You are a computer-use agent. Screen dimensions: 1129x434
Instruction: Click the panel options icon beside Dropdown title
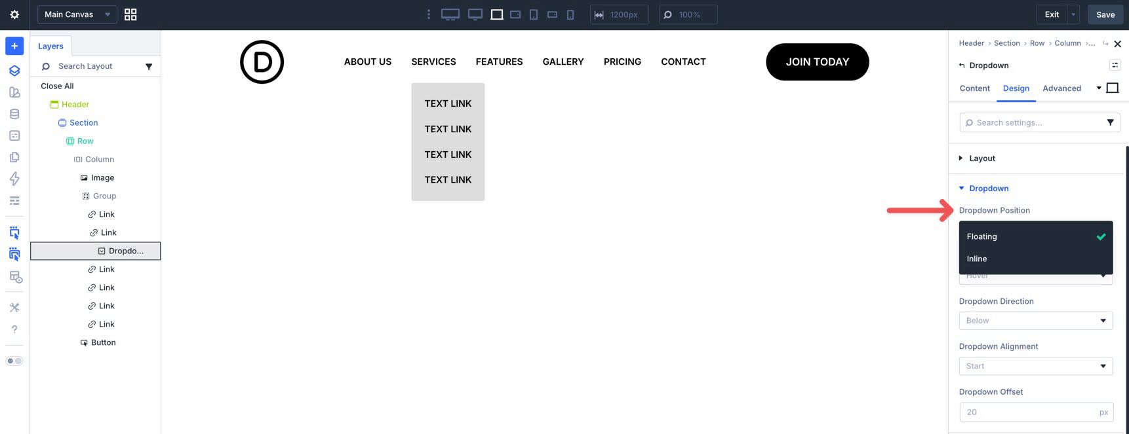tap(1115, 65)
